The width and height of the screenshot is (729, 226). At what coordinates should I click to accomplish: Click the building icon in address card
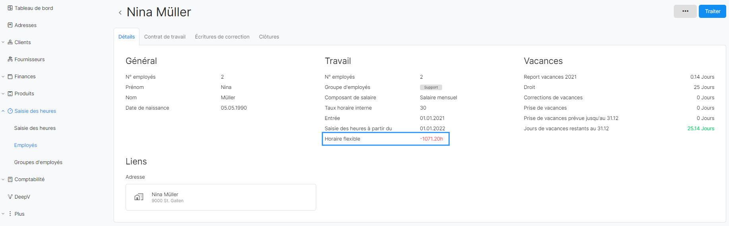(139, 197)
